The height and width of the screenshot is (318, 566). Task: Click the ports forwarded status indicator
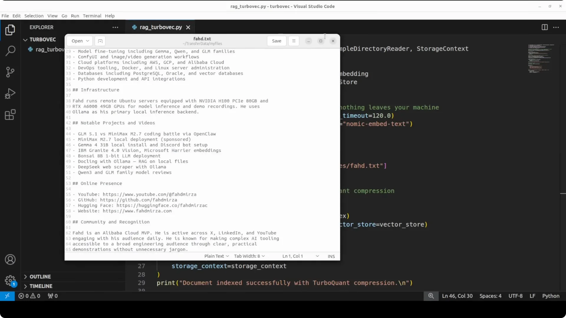(53, 296)
